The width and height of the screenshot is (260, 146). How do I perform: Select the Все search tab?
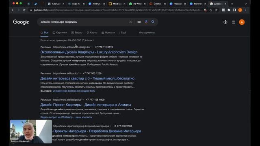click(44, 32)
